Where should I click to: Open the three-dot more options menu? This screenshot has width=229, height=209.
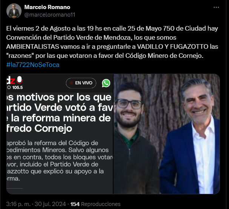click(x=216, y=7)
